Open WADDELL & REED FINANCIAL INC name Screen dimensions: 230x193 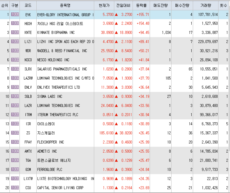coord(62,51)
